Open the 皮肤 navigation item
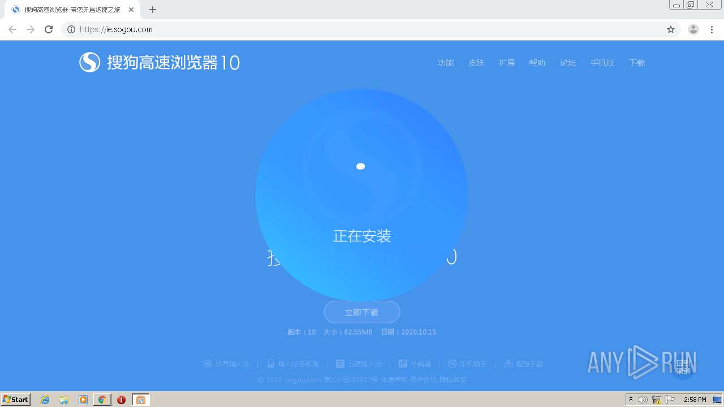Screen dimensions: 724x407 coord(476,63)
